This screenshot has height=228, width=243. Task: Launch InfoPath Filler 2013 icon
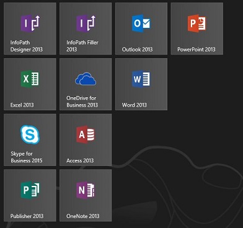(86, 23)
